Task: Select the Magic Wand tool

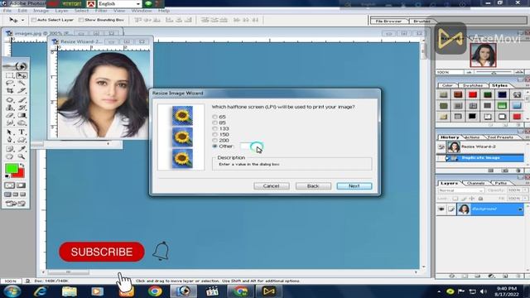Action: tap(22, 83)
